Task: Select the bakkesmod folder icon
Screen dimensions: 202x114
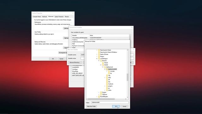Action: tap(105, 67)
